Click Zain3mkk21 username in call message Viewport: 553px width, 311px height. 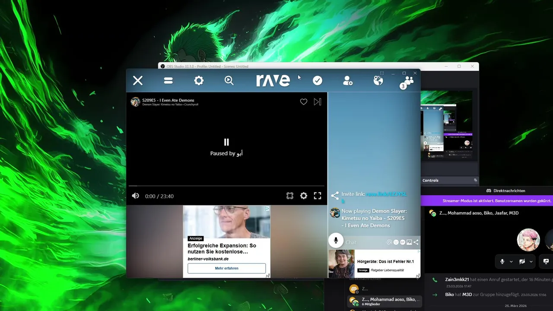tap(457, 279)
